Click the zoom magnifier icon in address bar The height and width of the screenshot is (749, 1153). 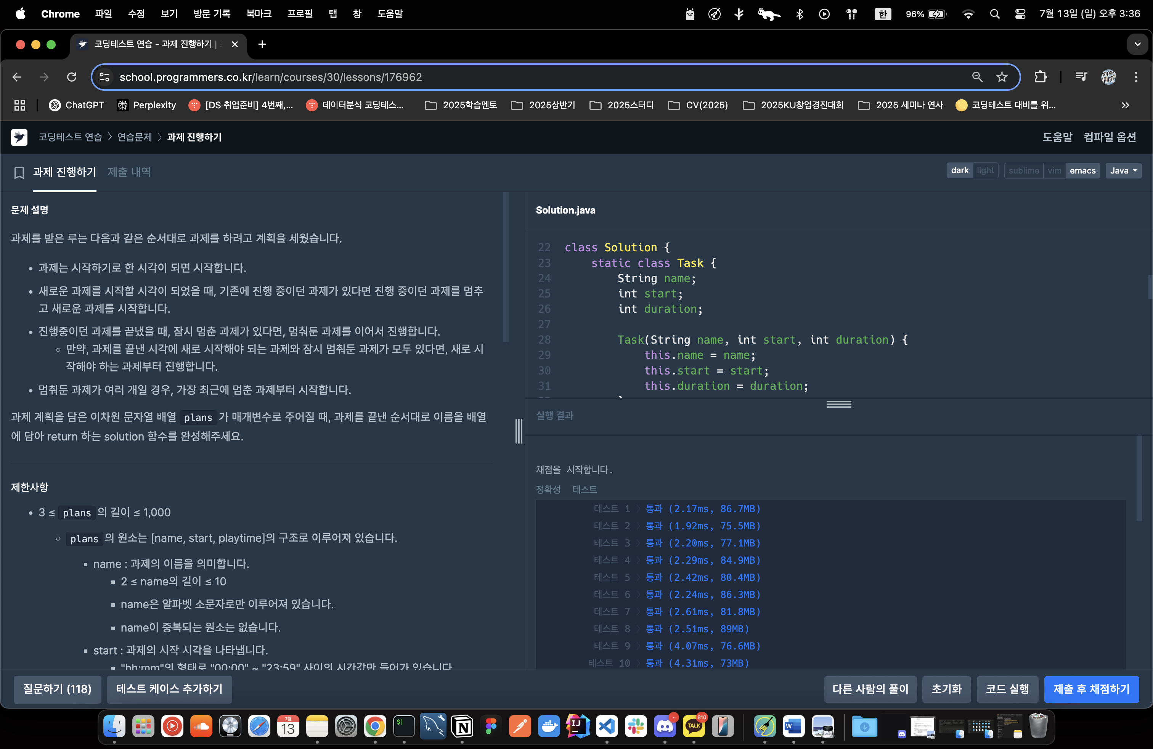tap(977, 77)
